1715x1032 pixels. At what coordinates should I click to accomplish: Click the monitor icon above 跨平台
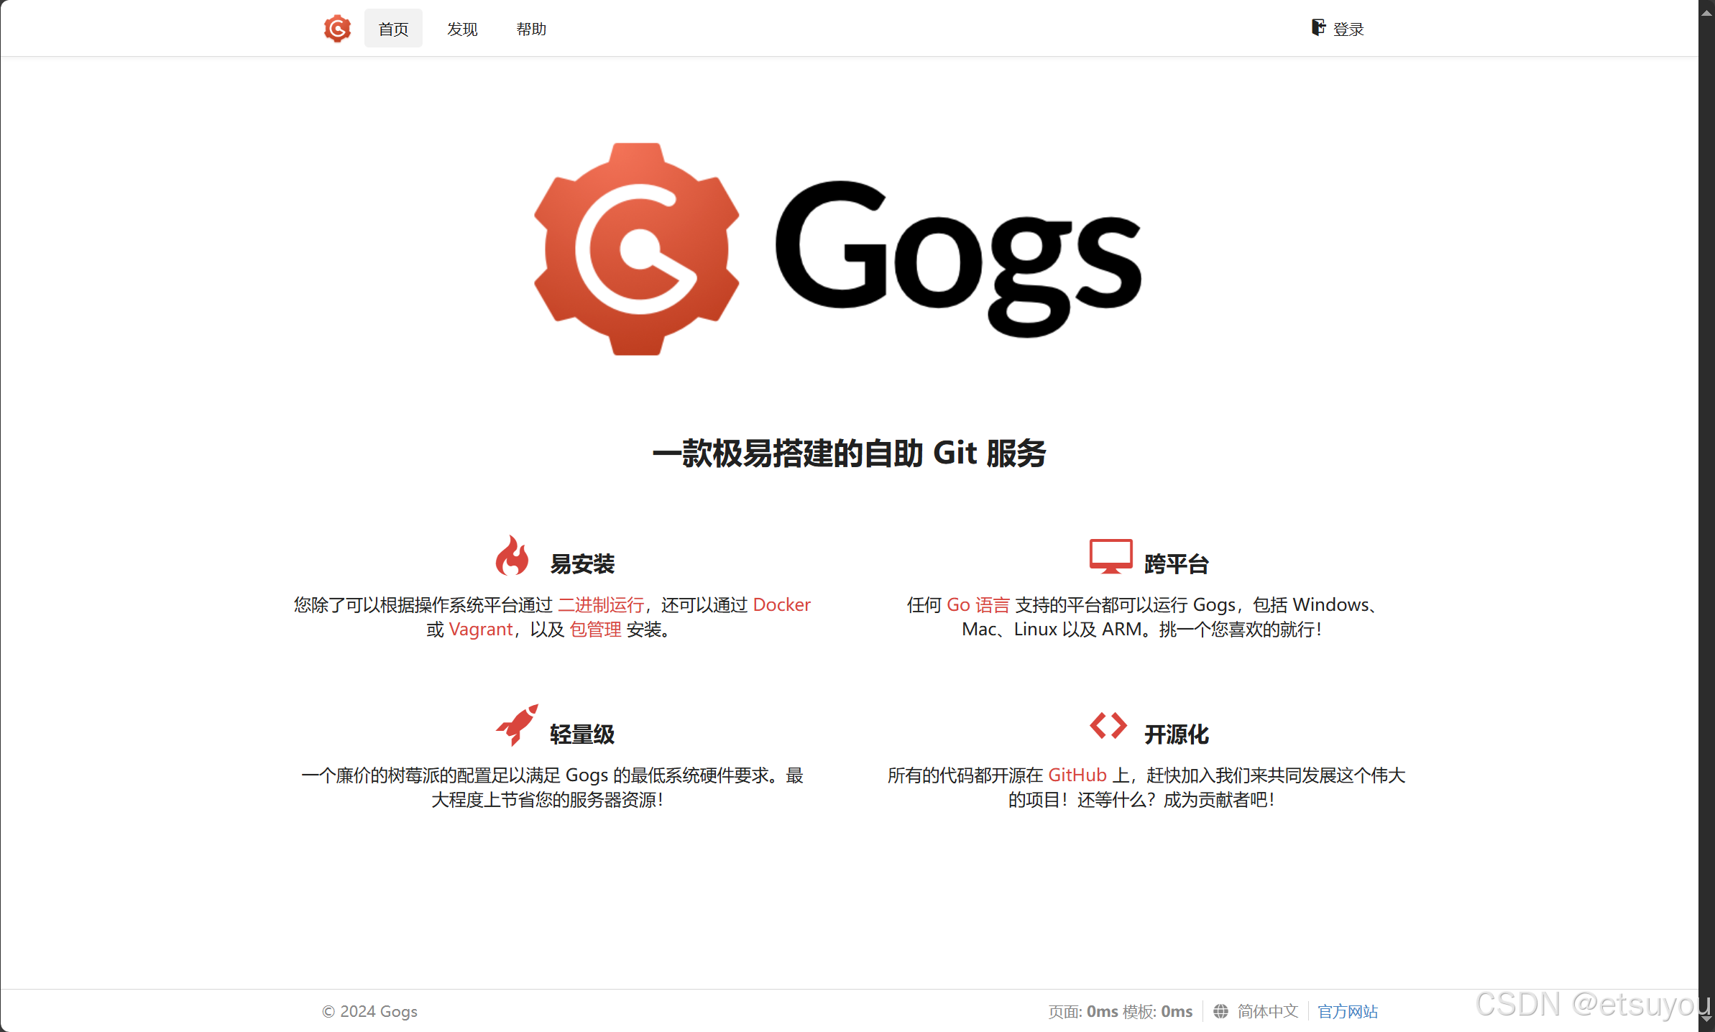[1111, 557]
